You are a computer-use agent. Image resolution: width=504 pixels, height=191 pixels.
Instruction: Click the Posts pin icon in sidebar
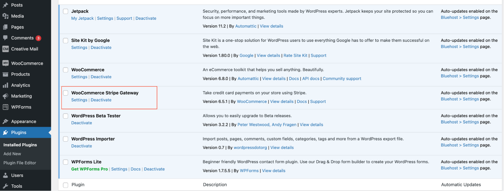5,5
